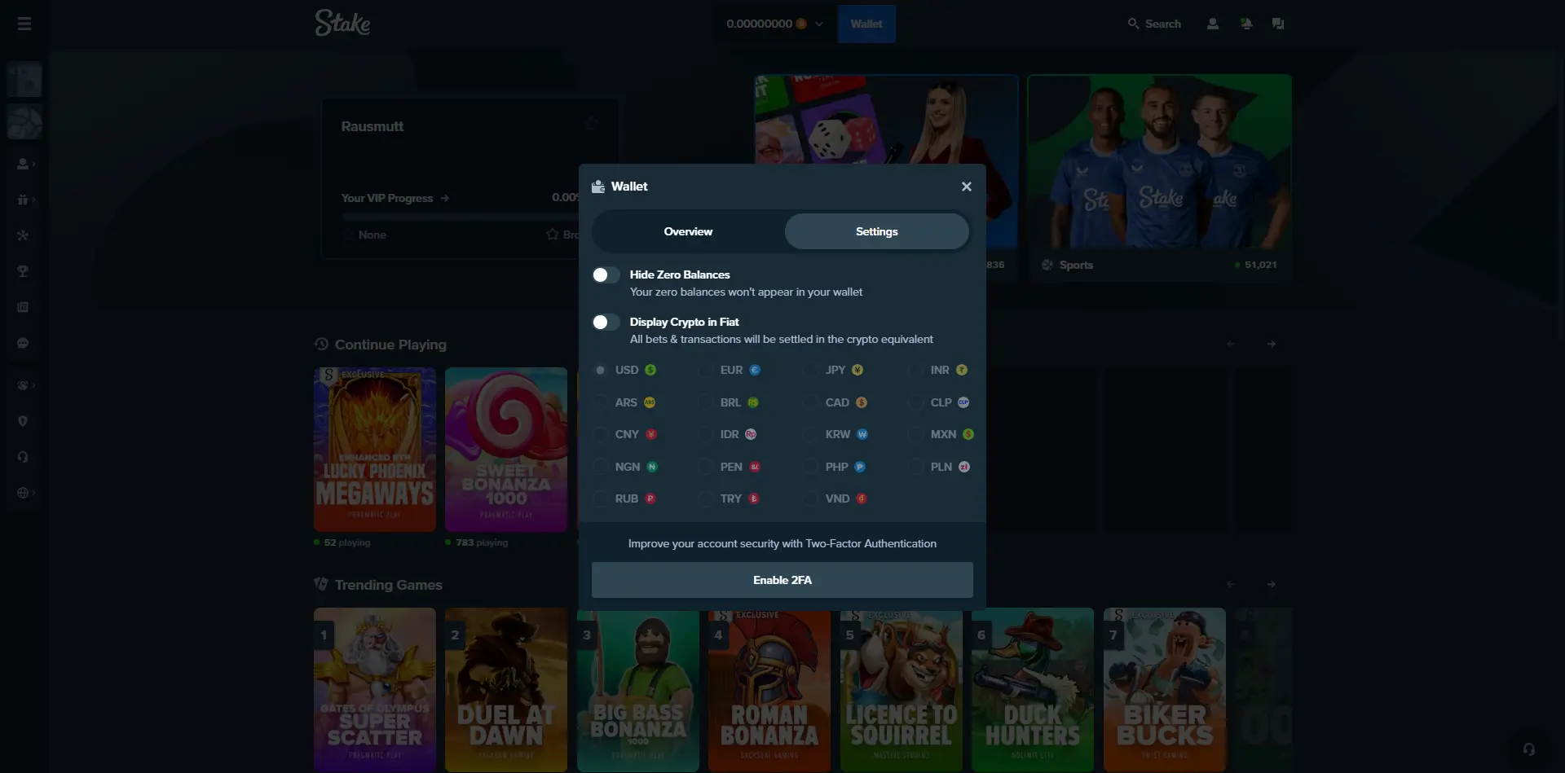The height and width of the screenshot is (773, 1565).
Task: Click the Continue Playing clock icon
Action: coord(321,345)
